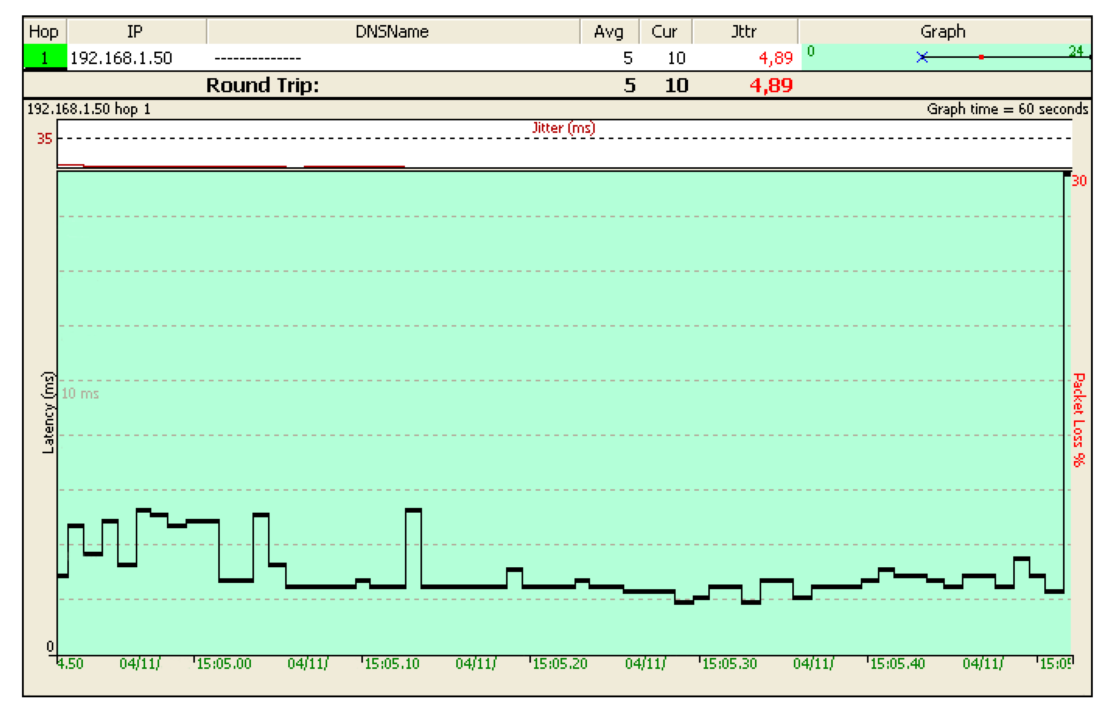Viewport: 1113px width, 713px height.
Task: Click the red 4,89 jitter value in hop row
Action: click(x=776, y=58)
